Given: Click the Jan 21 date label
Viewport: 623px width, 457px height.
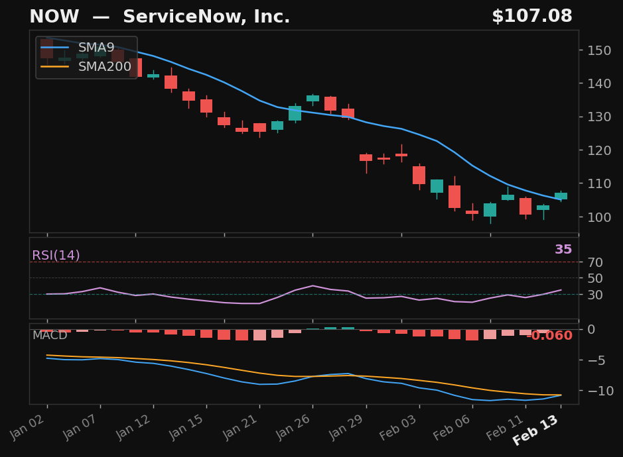Looking at the screenshot, I should pyautogui.click(x=240, y=427).
